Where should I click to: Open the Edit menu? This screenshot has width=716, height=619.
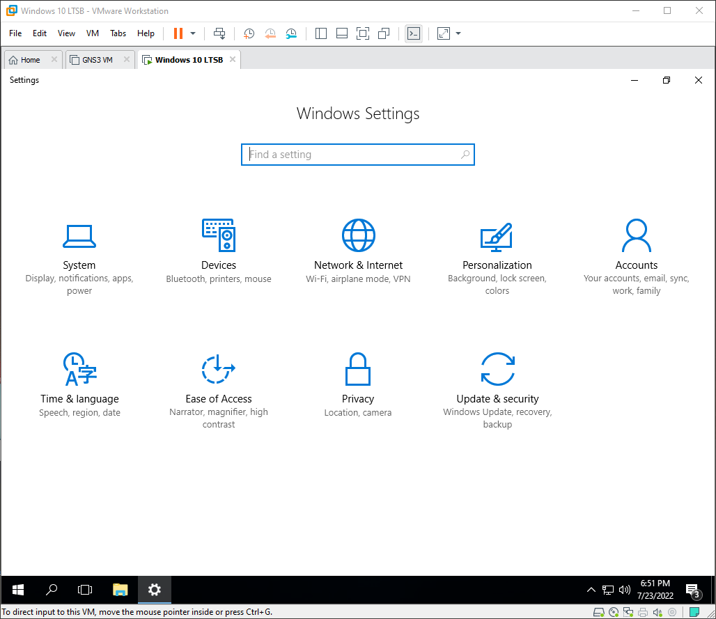(40, 33)
